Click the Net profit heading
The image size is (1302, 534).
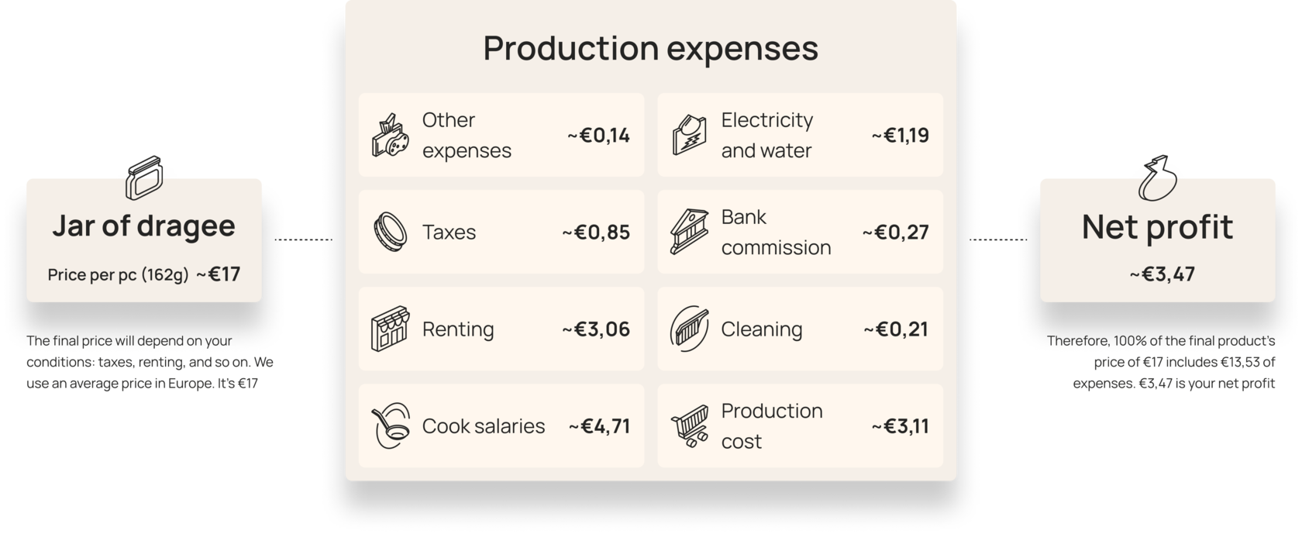coord(1157,227)
